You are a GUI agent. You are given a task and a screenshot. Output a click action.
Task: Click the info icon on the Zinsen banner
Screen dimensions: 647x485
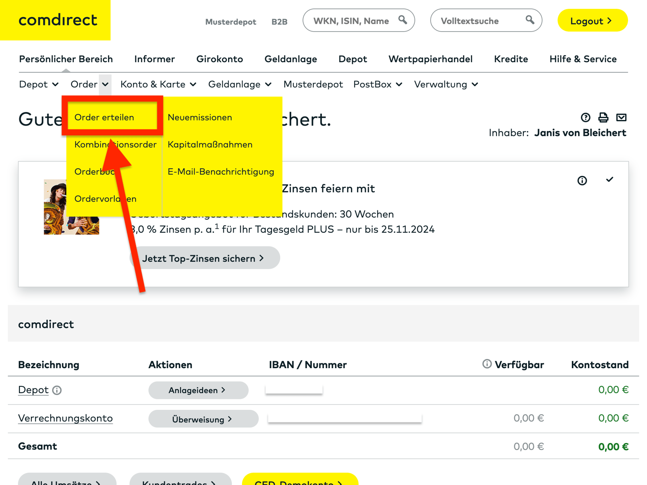point(582,181)
